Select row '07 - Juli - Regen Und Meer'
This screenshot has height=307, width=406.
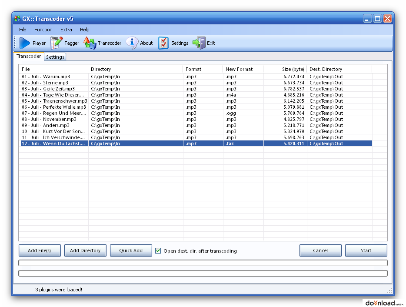pyautogui.click(x=196, y=113)
